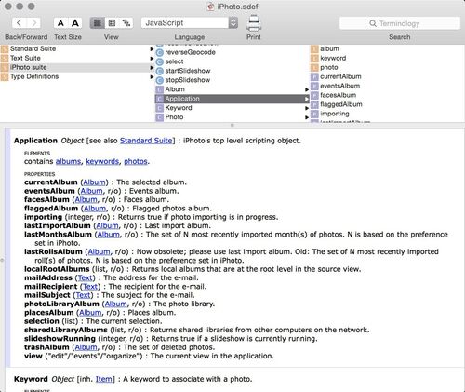Expand arrow next to Type Definitions
This screenshot has width=465, height=392.
coord(152,77)
